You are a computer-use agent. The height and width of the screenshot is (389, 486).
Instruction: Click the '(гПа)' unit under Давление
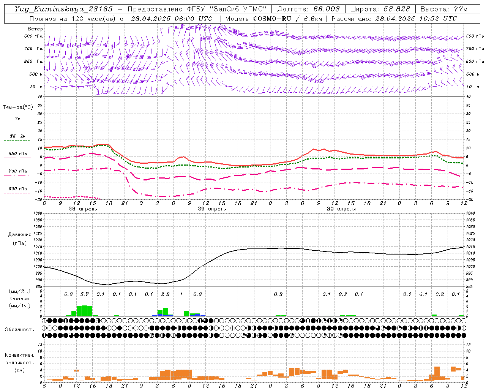click(x=19, y=243)
